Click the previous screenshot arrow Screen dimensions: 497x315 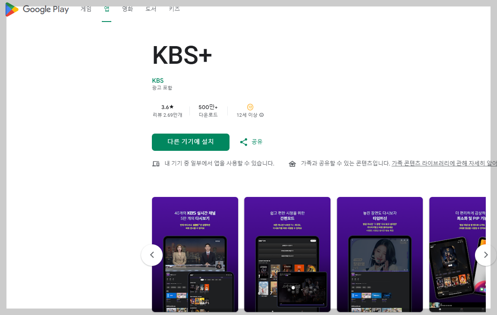click(152, 255)
